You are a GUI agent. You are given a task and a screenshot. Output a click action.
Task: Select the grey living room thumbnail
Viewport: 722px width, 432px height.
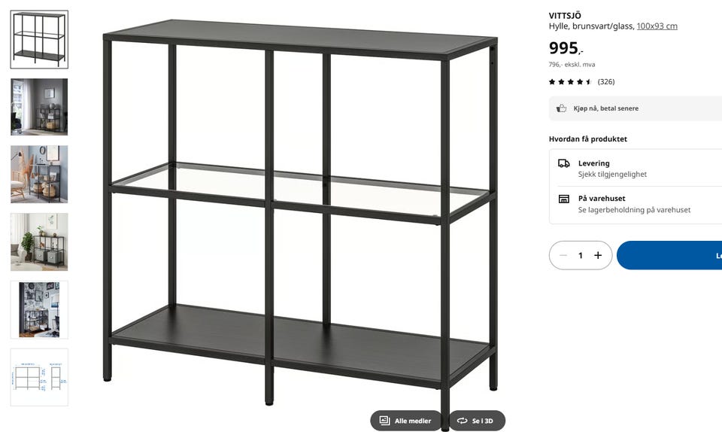(x=39, y=107)
